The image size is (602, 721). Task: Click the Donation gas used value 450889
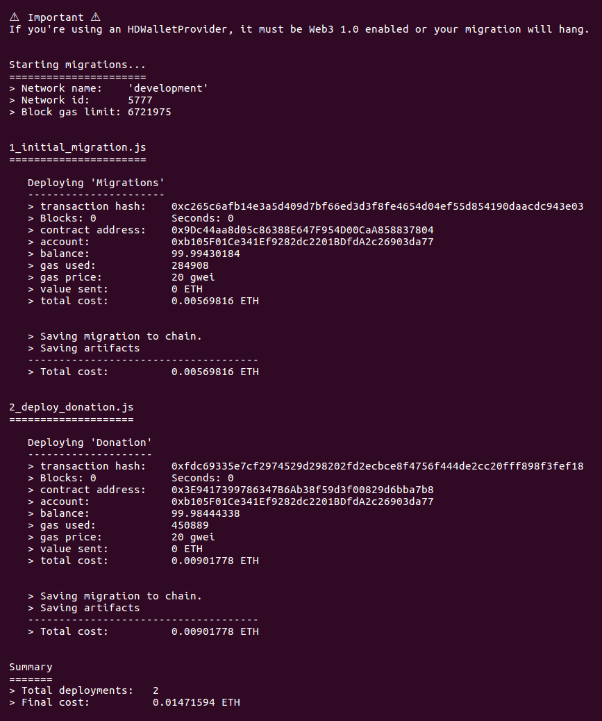[190, 525]
